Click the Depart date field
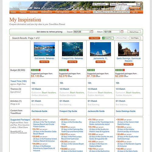Image resolution: width=152 pixels, height=152 pixels. coord(81,32)
